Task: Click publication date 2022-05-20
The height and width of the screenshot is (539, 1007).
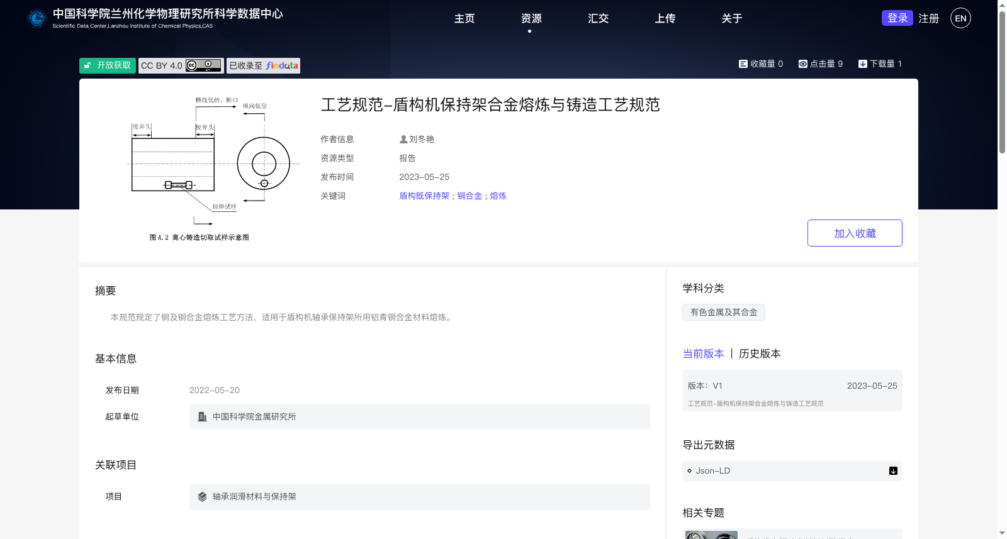Action: point(215,391)
